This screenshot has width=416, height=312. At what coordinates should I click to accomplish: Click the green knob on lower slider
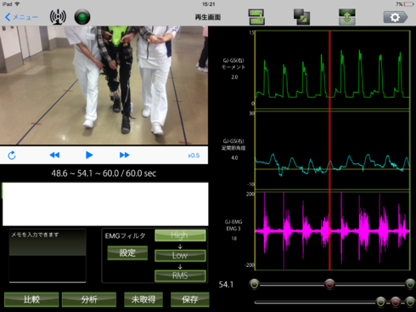point(410,302)
